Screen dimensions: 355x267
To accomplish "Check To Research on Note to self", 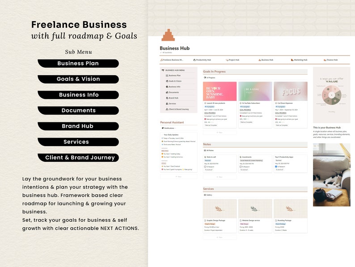I will click(205, 167).
